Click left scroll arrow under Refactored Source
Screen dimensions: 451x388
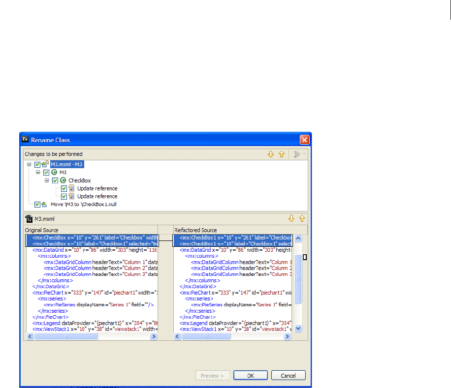[177, 336]
